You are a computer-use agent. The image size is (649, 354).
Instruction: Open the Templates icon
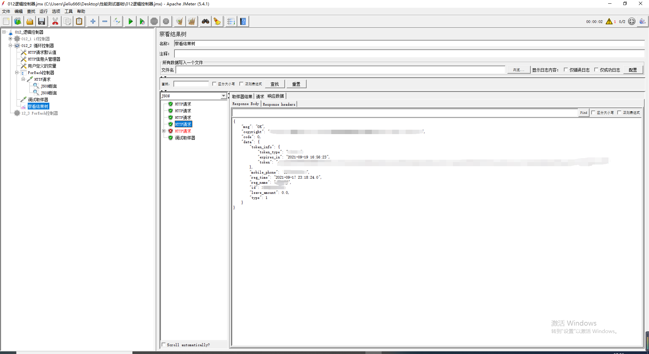coord(18,21)
